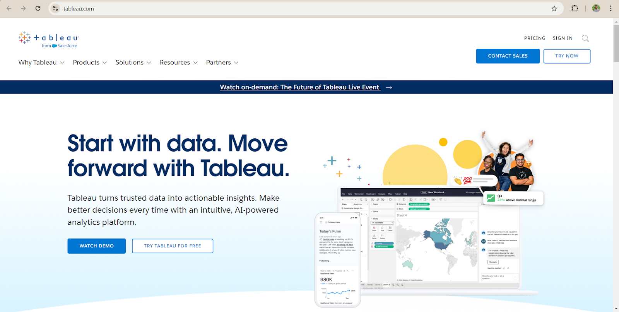Open the Chrome three-dot menu
Image resolution: width=619 pixels, height=312 pixels.
[610, 9]
